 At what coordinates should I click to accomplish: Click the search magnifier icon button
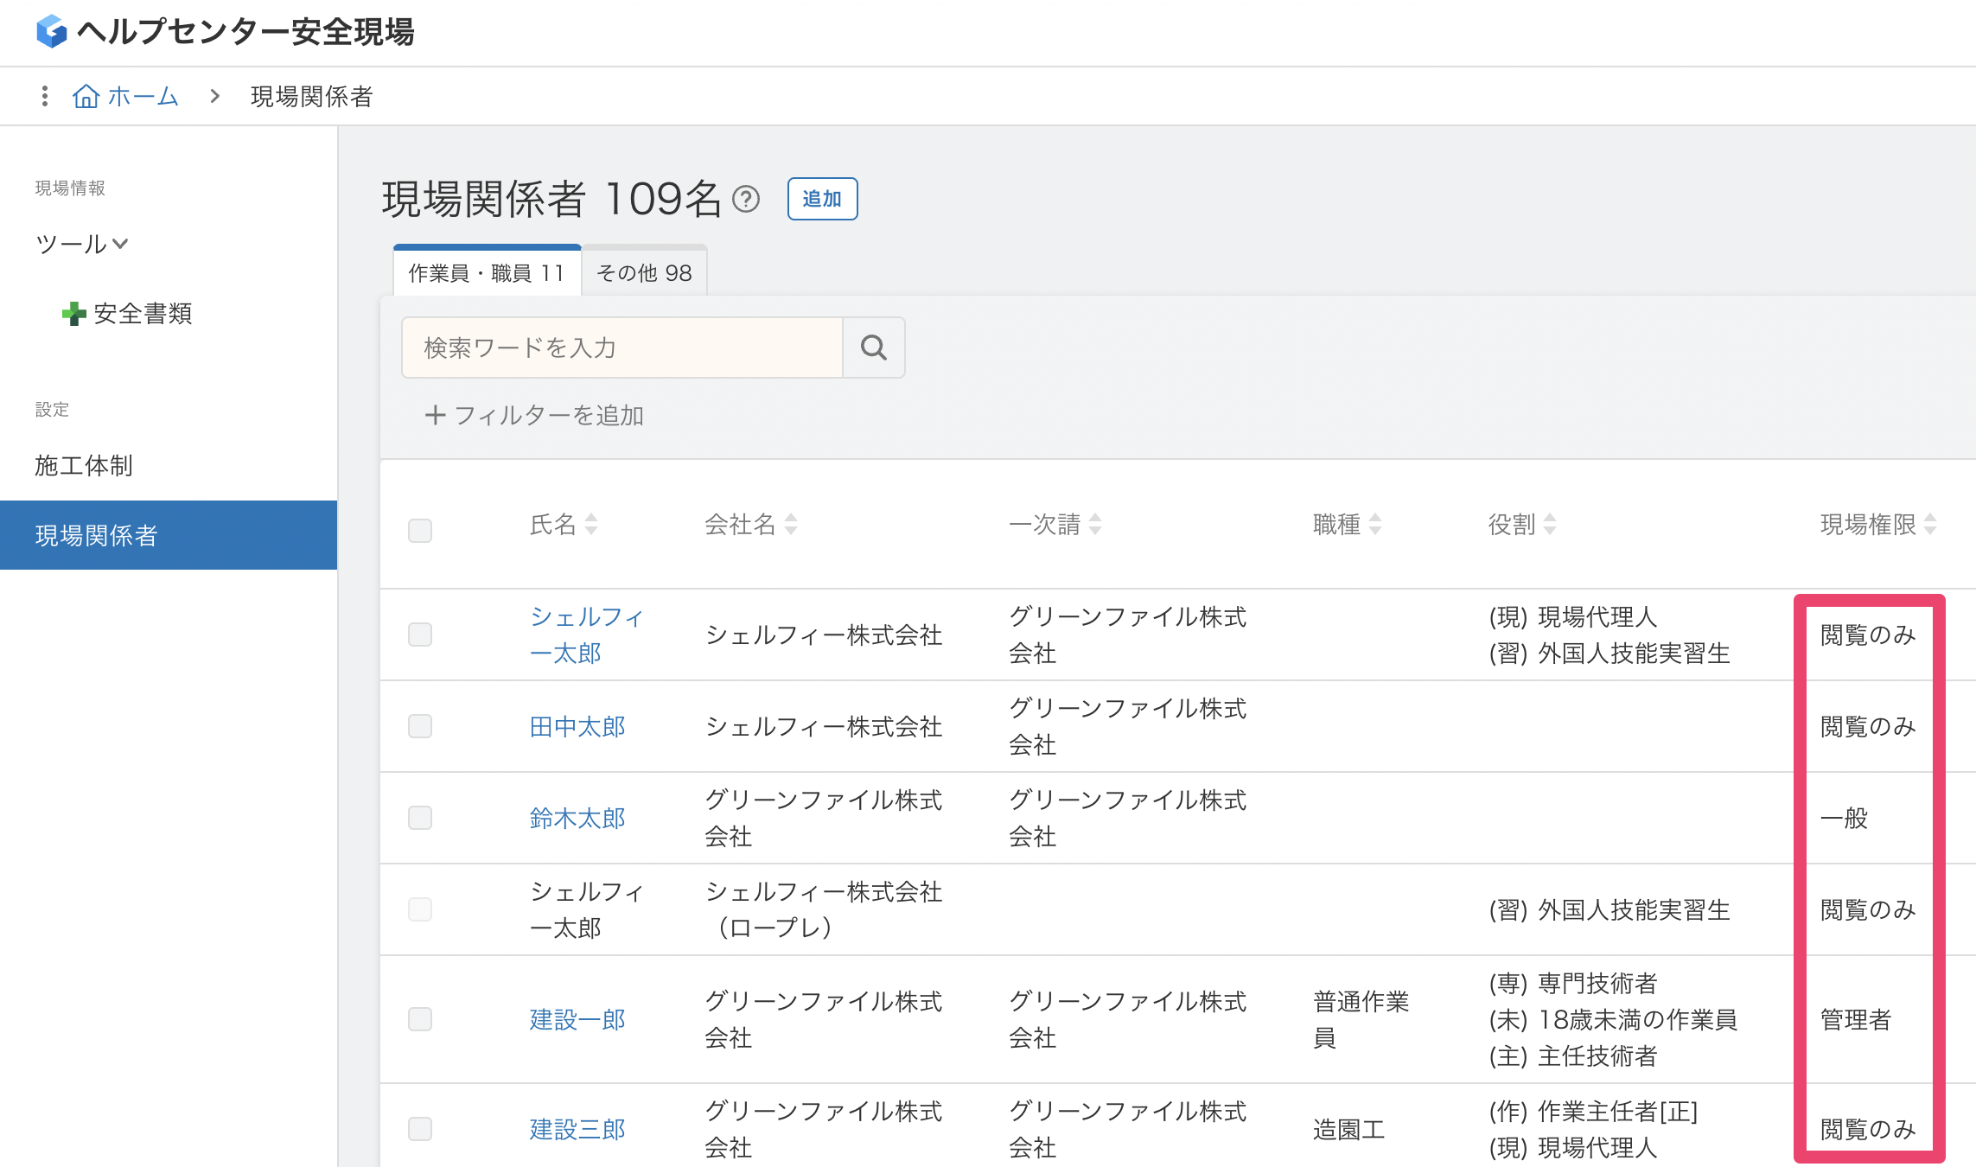[874, 348]
